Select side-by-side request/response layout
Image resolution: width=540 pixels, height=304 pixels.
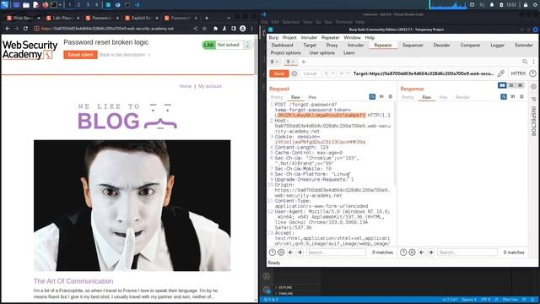(502, 85)
